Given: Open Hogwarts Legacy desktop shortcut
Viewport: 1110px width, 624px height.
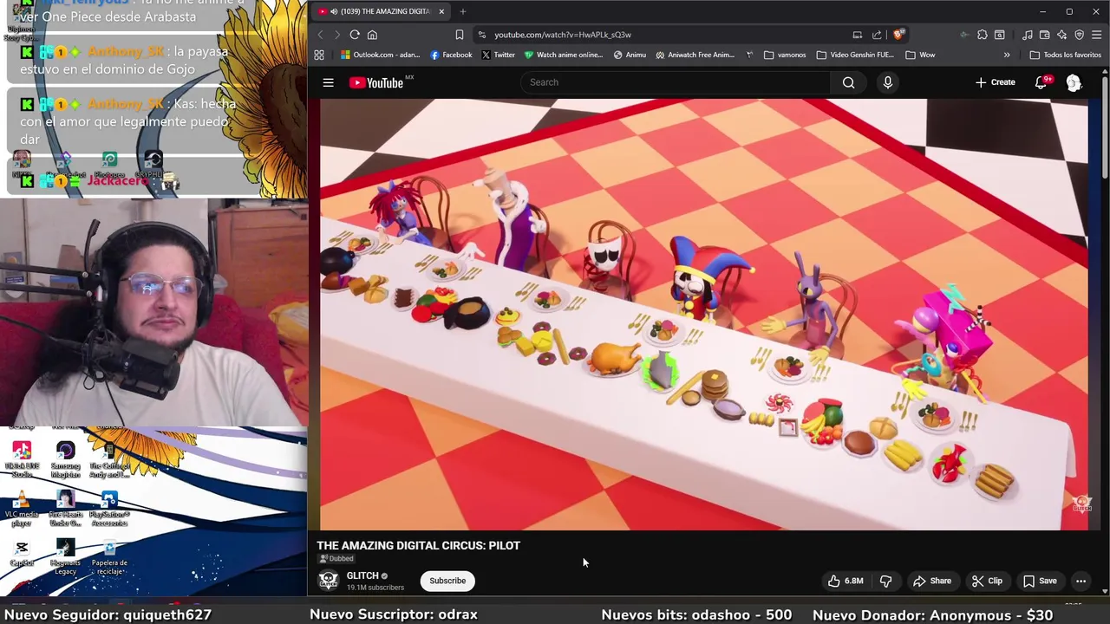Looking at the screenshot, I should [x=65, y=556].
